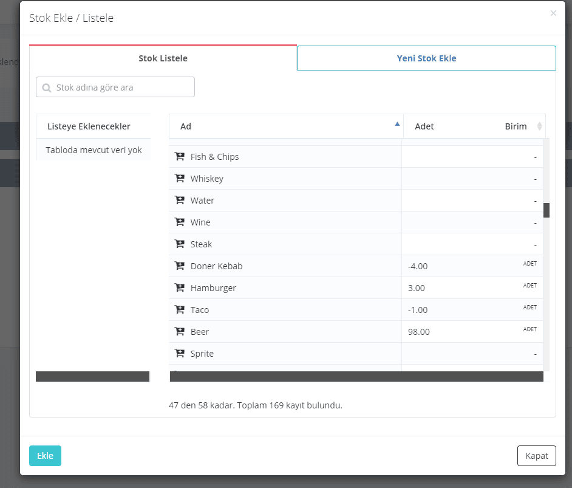Select the Steak row name
The height and width of the screenshot is (488, 572).
coord(201,244)
